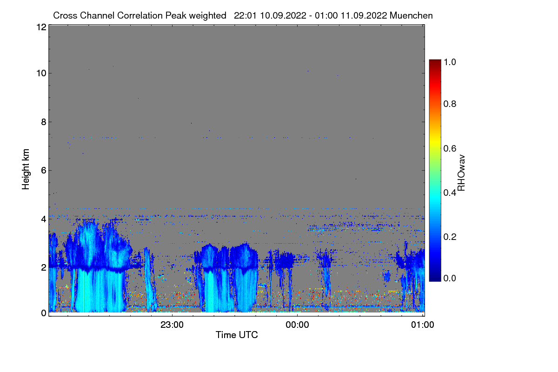Click the 12 km height tick label
Screen dimensions: 558x372
(x=41, y=27)
